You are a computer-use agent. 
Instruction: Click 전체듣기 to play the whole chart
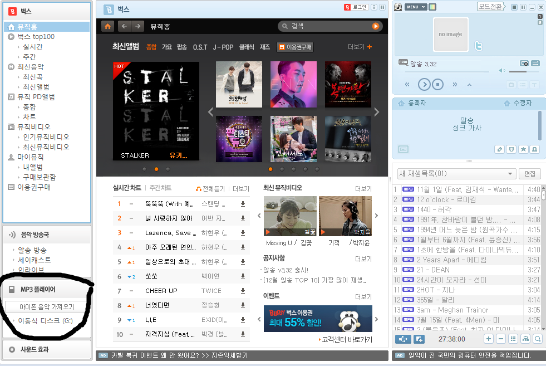point(210,189)
